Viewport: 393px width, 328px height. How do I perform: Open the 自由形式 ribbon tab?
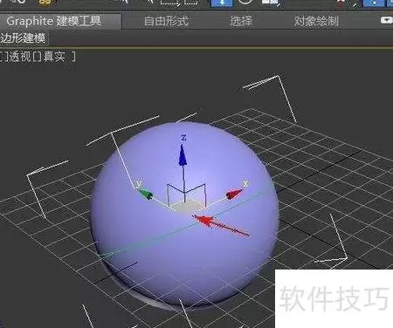pyautogui.click(x=166, y=21)
